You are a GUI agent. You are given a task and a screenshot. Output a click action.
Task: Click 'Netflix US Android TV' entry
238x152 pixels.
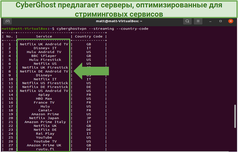point(44,91)
